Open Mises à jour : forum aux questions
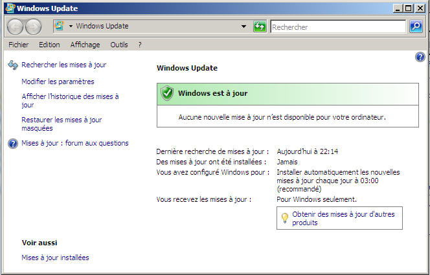 [75, 143]
